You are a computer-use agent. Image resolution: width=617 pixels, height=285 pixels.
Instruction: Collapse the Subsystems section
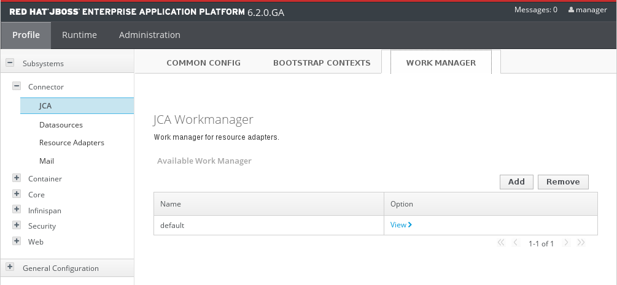(10, 63)
